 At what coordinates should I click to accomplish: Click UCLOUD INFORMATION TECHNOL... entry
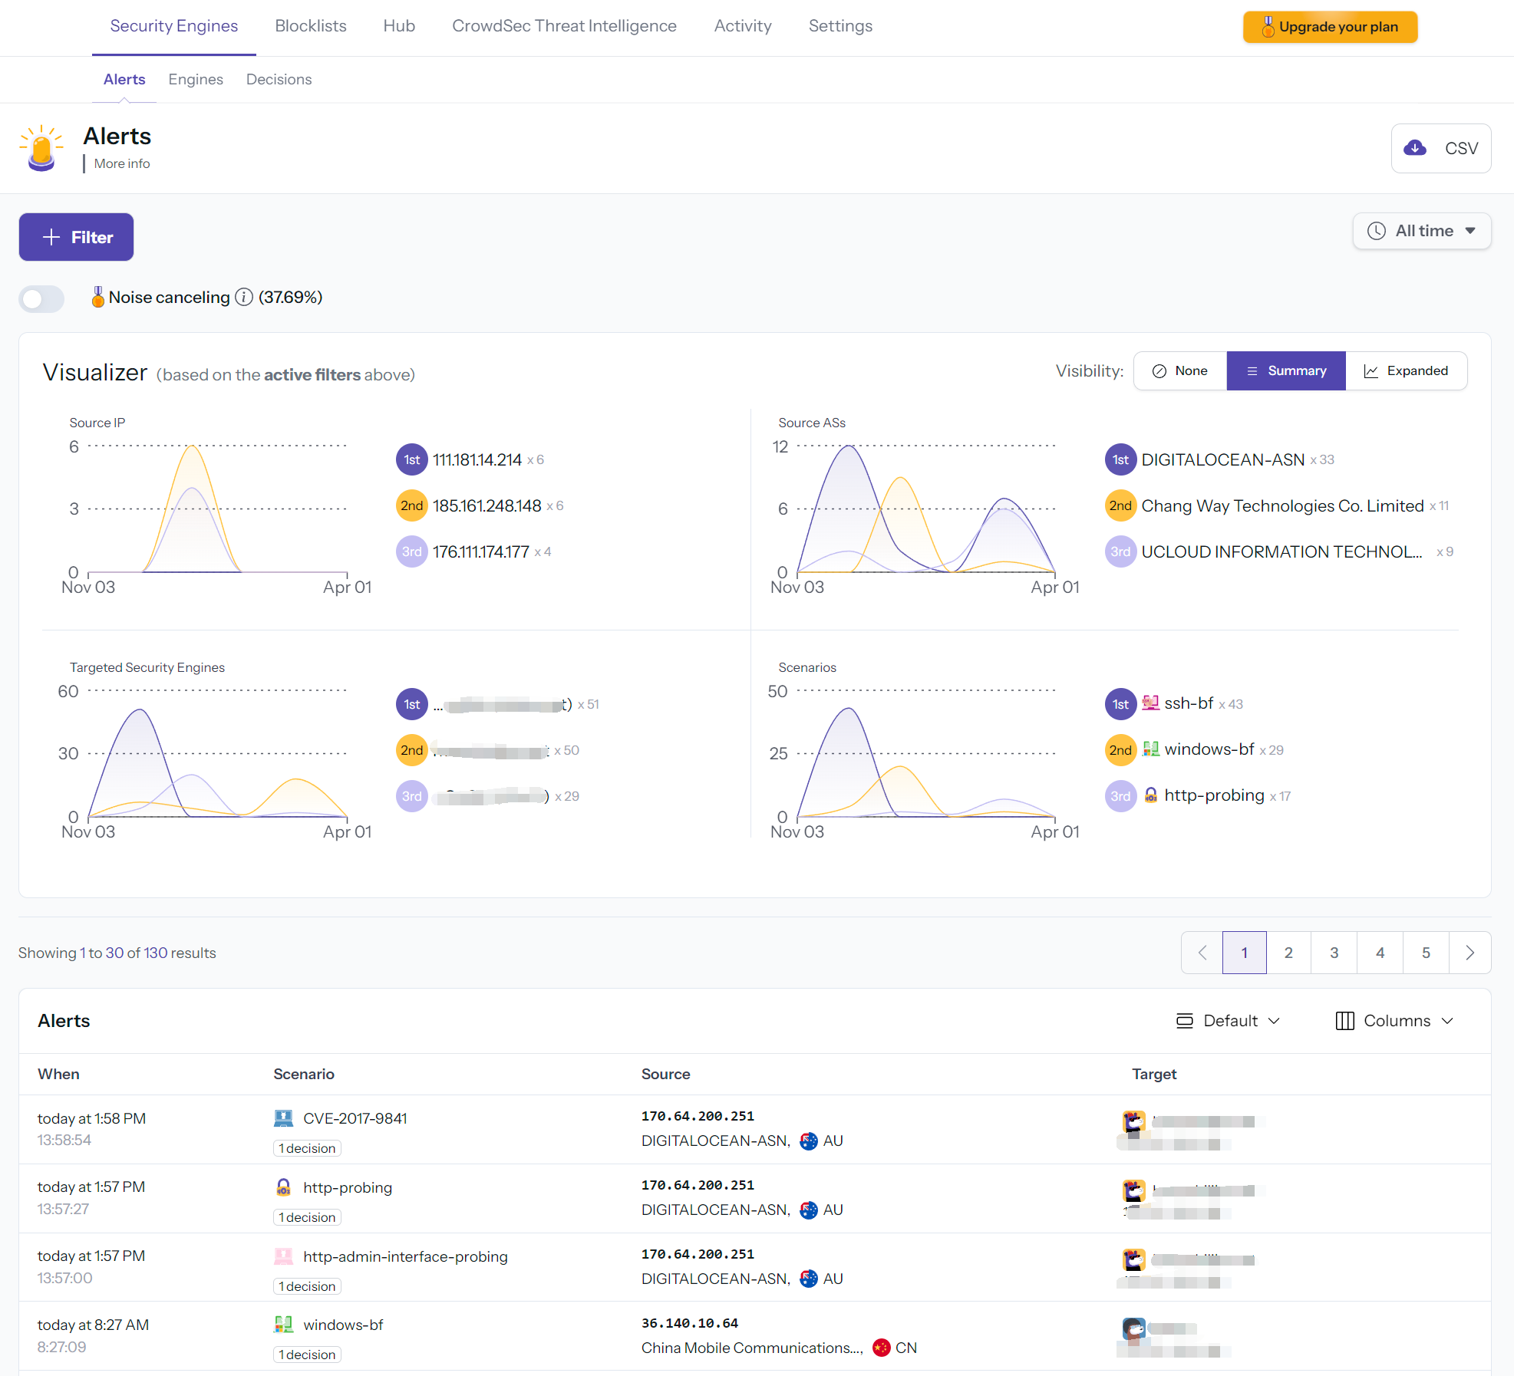pos(1281,551)
